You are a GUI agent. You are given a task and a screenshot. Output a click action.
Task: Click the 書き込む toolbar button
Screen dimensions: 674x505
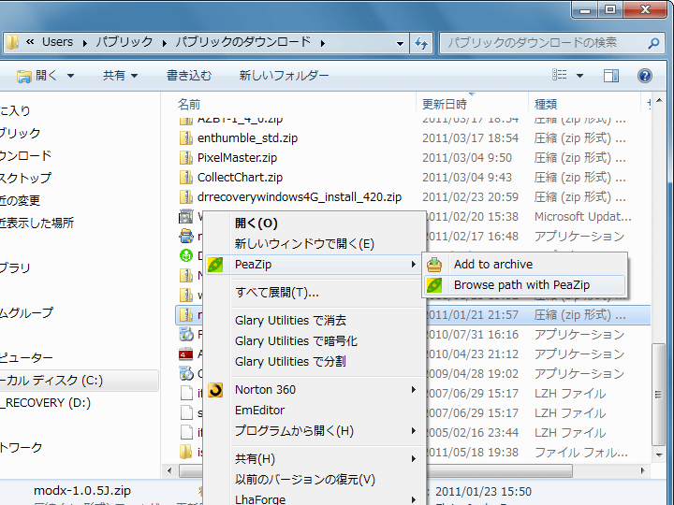(x=189, y=76)
